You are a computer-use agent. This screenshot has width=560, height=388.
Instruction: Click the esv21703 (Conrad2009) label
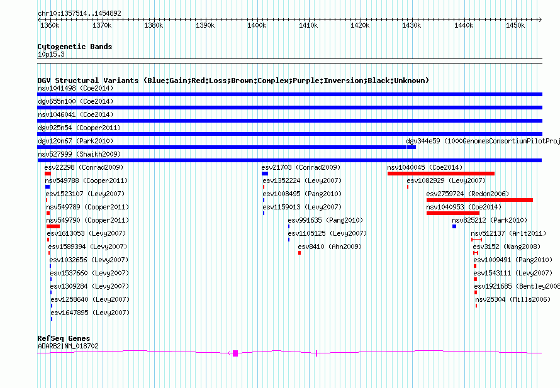click(301, 167)
